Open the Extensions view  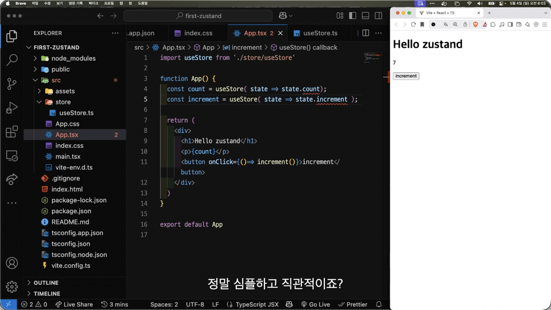coord(11,131)
